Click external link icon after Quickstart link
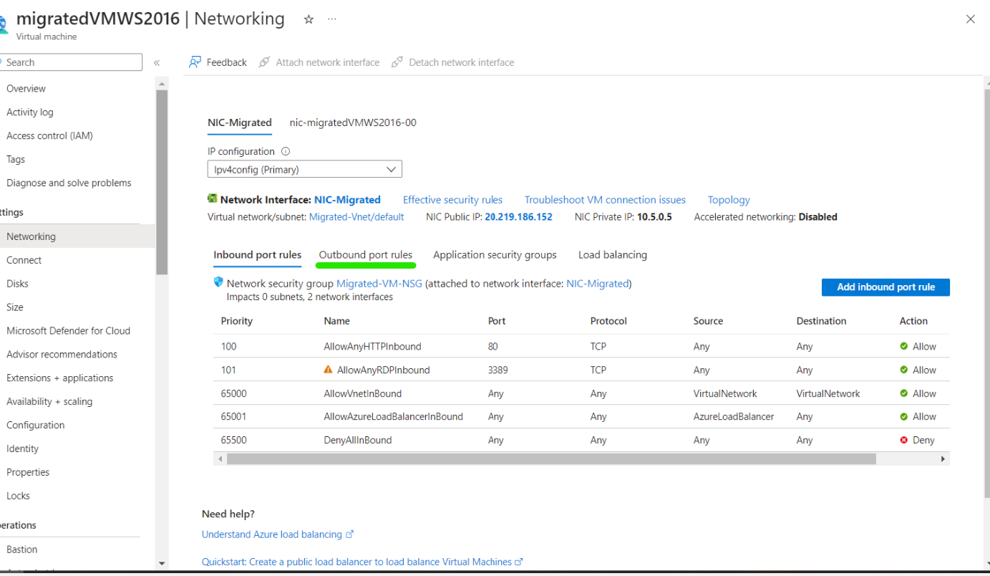990x576 pixels. pos(519,562)
